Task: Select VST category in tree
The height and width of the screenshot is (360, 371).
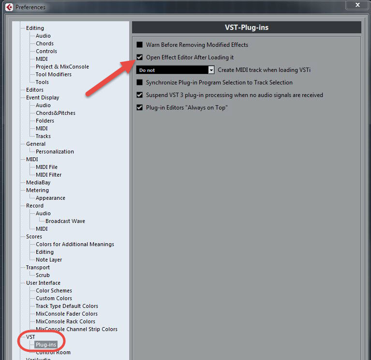Action: pyautogui.click(x=30, y=337)
